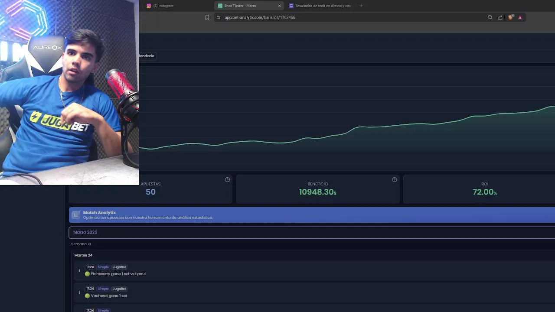Screen dimensions: 555x312
Task: Click the Brave Rewards triangle icon
Action: [x=520, y=17]
